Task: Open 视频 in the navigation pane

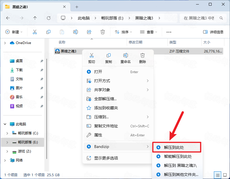Action: tap(19, 106)
